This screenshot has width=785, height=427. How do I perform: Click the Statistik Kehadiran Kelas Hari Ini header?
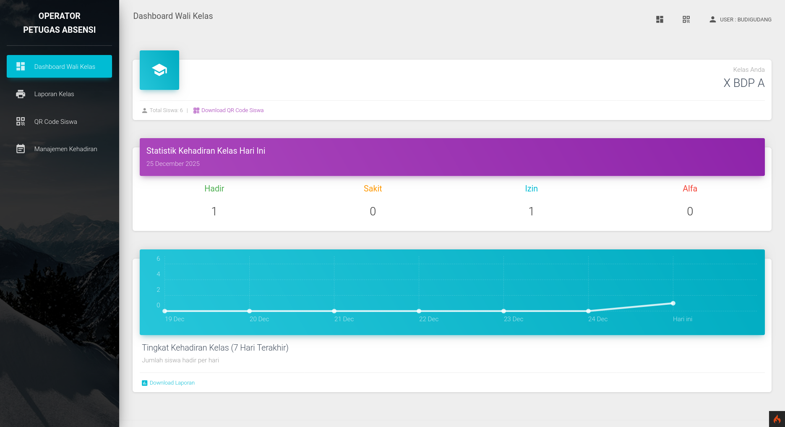(206, 151)
